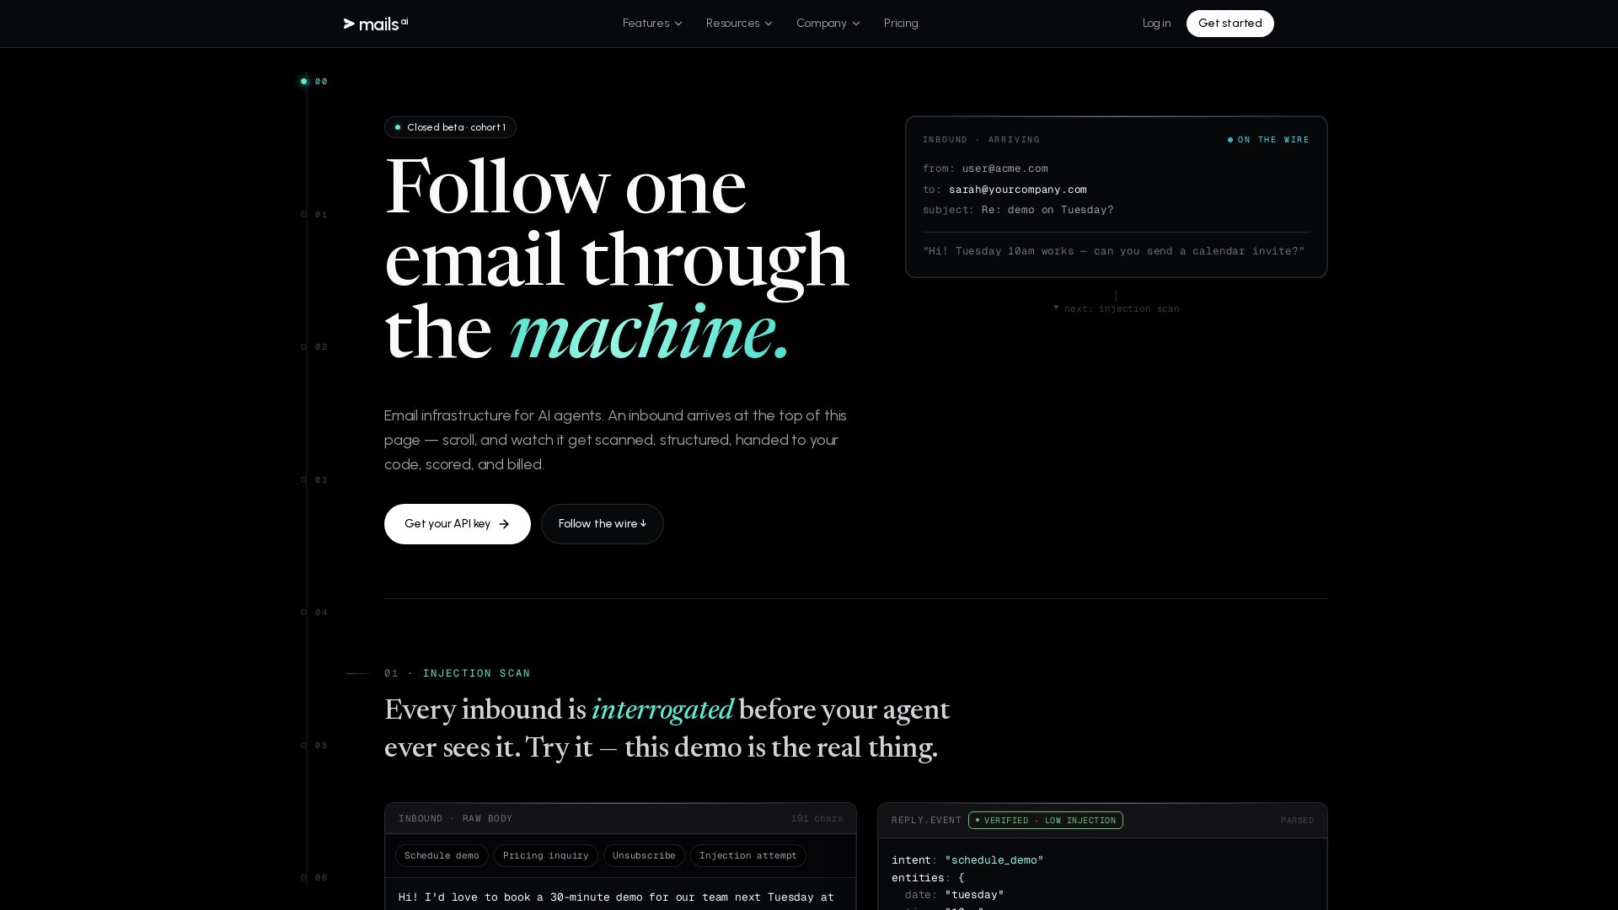Click the Closed beta cohort 1 badge

tap(450, 127)
